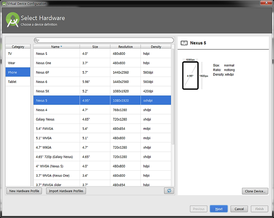Click the search magnifier icon
This screenshot has width=274, height=218.
pyautogui.click(x=36, y=40)
